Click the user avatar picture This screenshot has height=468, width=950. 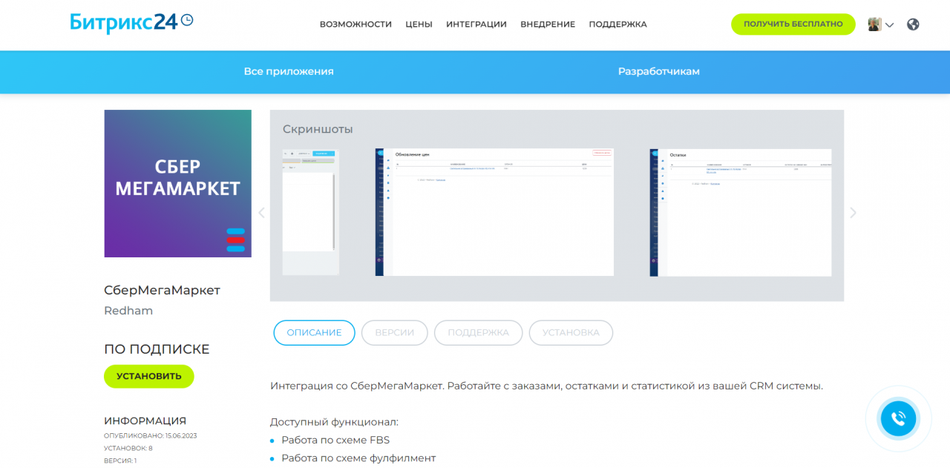tap(874, 24)
